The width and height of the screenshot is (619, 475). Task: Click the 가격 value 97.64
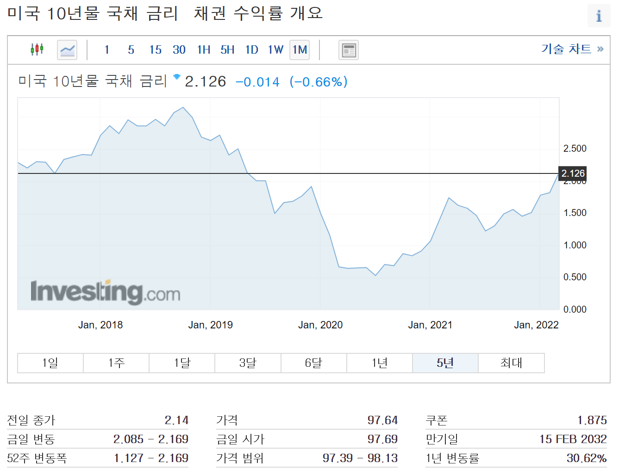click(382, 420)
